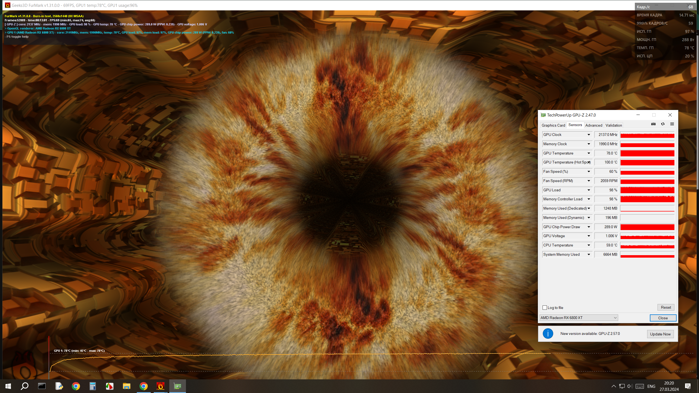Switch to the Graphics Card tab
Screen dimensions: 699x393
(553, 125)
